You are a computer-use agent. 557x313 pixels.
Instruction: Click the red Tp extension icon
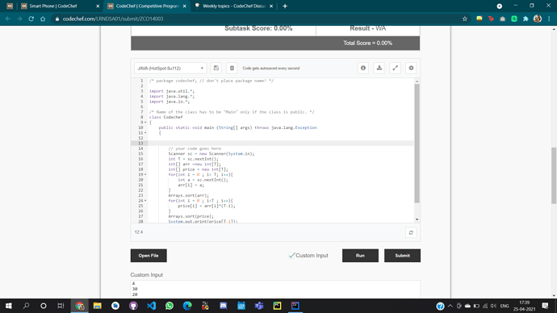(491, 19)
